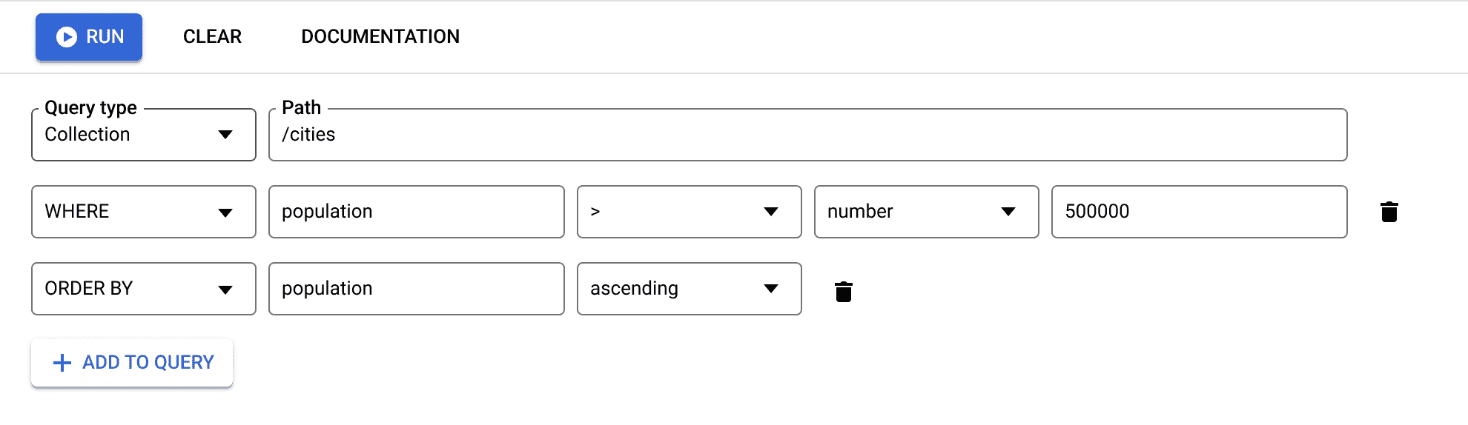Image resolution: width=1468 pixels, height=425 pixels.
Task: Expand the ORDER BY clause dropdown
Action: coord(143,289)
